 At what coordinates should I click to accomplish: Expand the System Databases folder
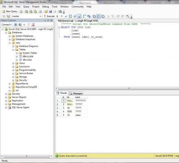tap(10, 36)
